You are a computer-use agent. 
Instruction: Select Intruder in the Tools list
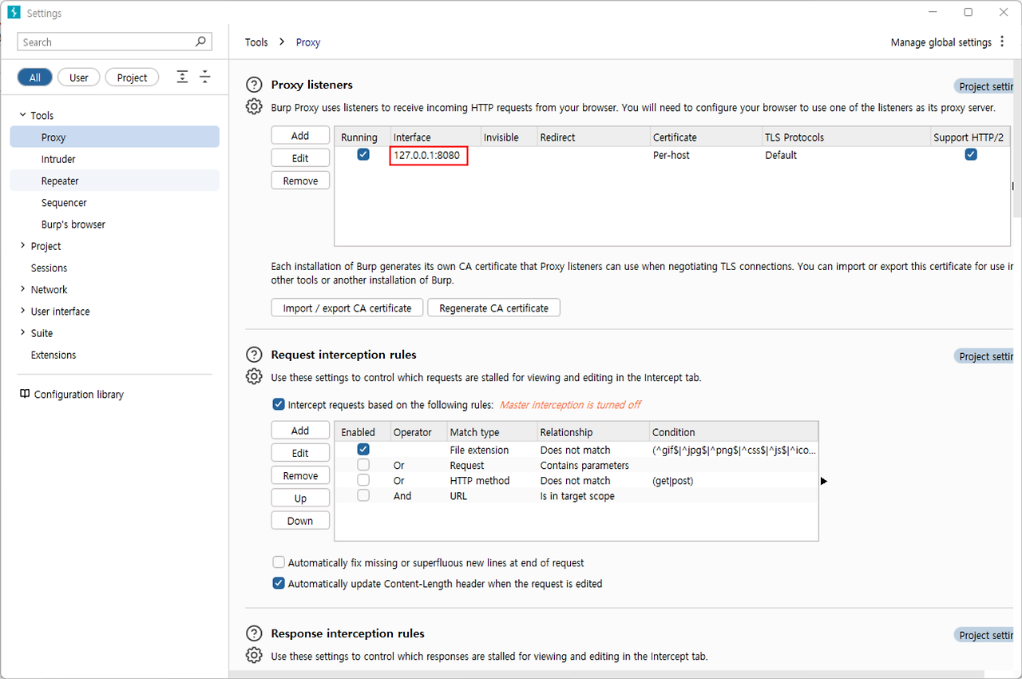pos(58,159)
